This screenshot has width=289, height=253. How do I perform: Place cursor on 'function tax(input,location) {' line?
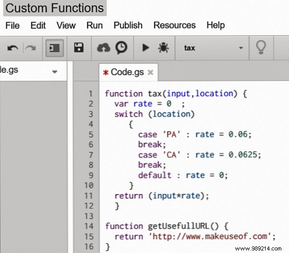(176, 93)
